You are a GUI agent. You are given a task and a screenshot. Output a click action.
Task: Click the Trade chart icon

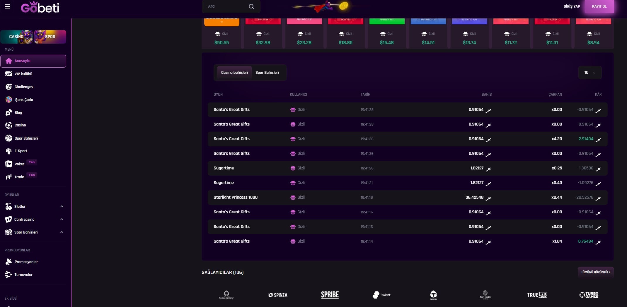coord(9,177)
